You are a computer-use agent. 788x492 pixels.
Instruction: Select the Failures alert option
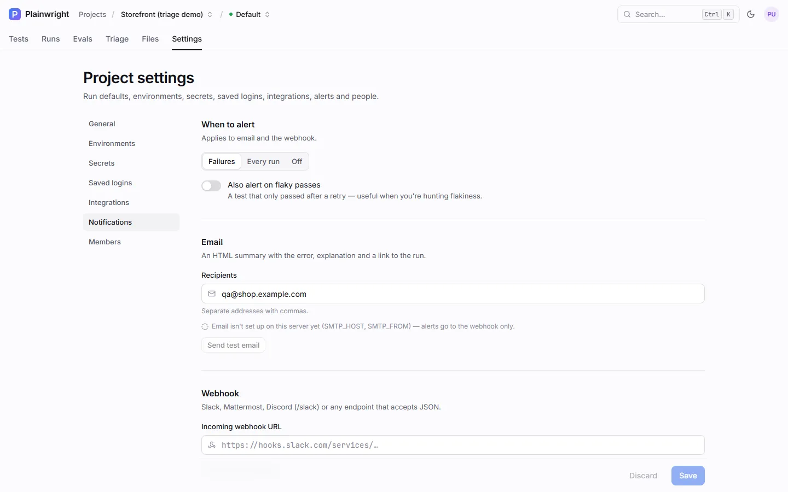222,161
